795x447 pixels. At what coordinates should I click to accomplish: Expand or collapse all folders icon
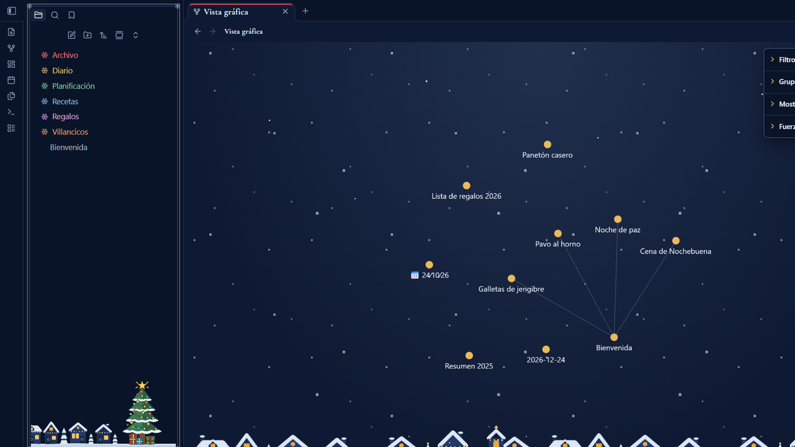[x=135, y=35]
